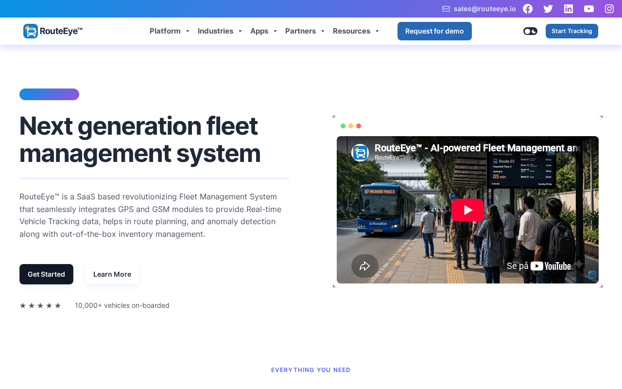Click the RouteEye channel avatar in video
Screen dimensions: 622x389
click(360, 153)
